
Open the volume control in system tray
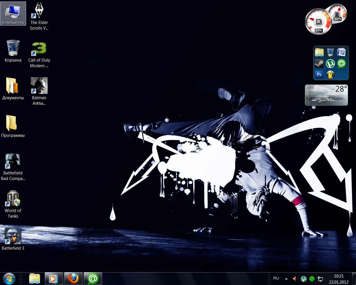click(x=295, y=279)
